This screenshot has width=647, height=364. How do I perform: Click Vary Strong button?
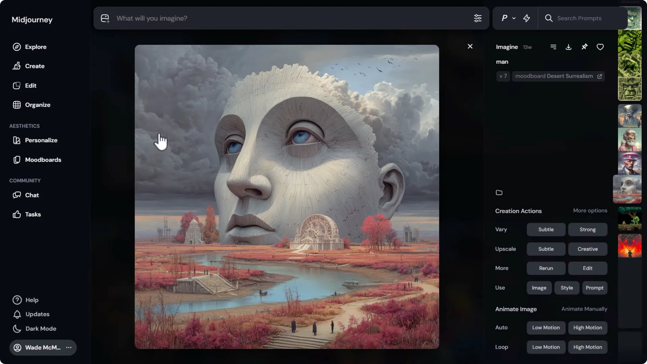(x=587, y=230)
